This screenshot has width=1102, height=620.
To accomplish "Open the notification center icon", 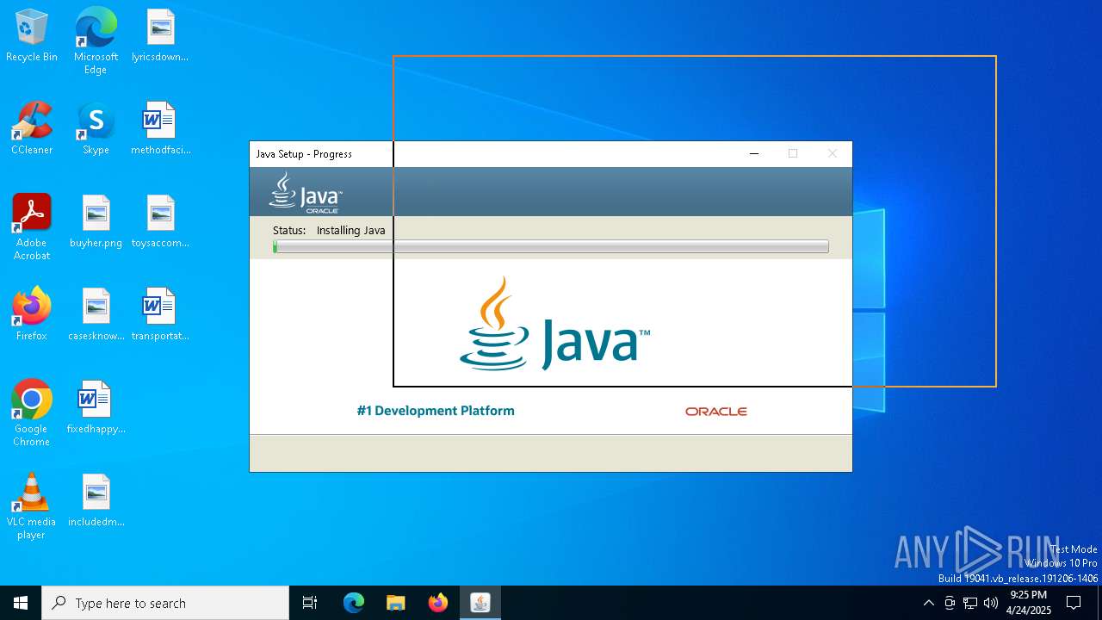I will pos(1074,603).
